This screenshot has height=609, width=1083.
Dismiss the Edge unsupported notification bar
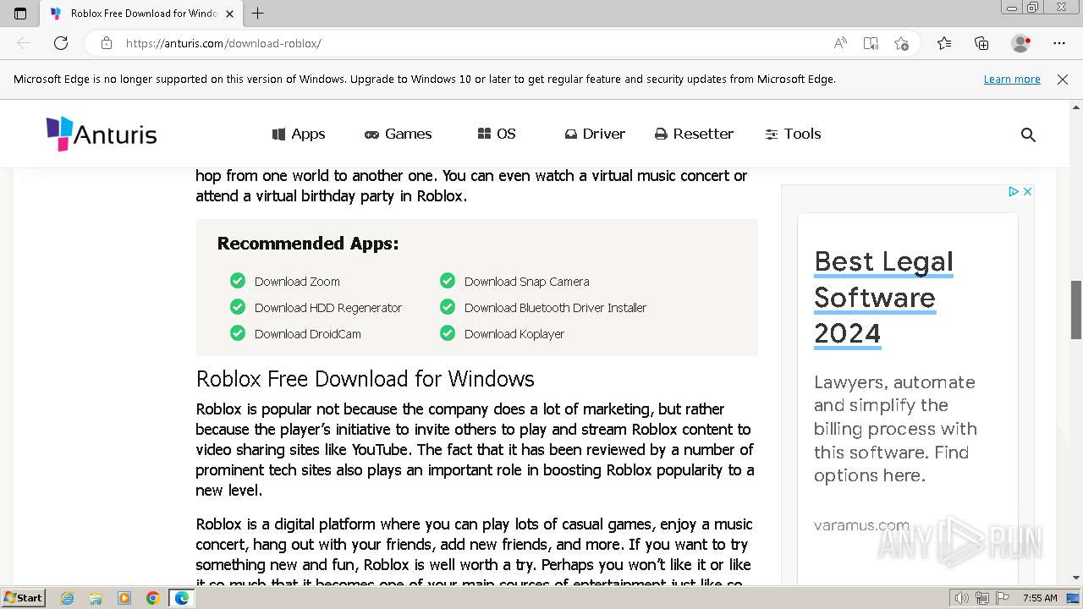[1063, 80]
